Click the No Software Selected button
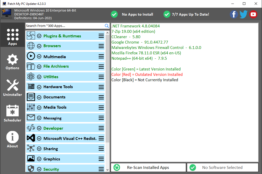This screenshot has height=174, width=262. click(222, 168)
